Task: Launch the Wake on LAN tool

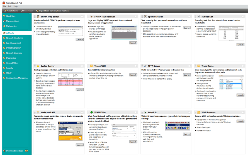Action: coord(80,145)
